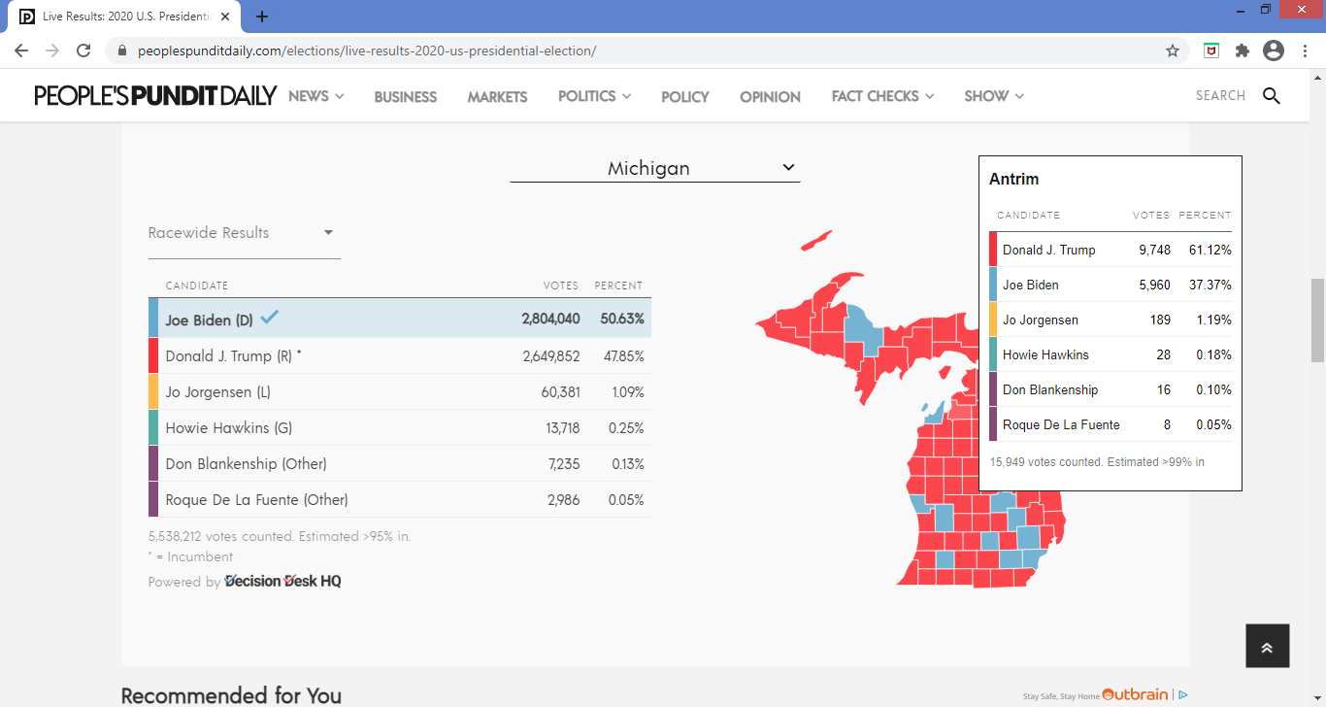The image size is (1326, 707).
Task: Click the back-to-top double chevron button
Action: [x=1268, y=646]
